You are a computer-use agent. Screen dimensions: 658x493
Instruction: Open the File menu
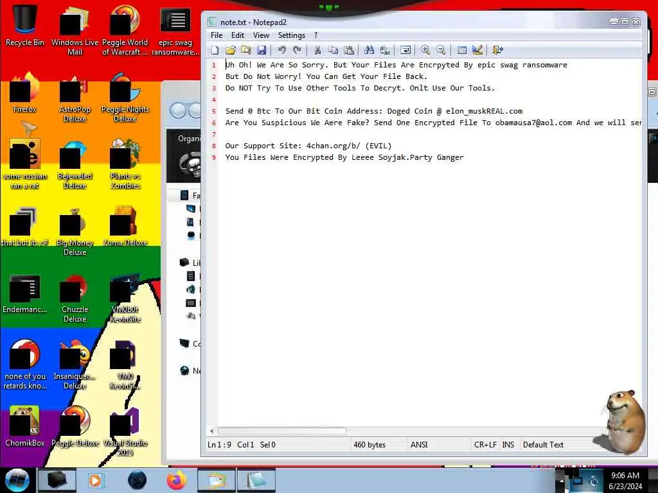[x=217, y=35]
